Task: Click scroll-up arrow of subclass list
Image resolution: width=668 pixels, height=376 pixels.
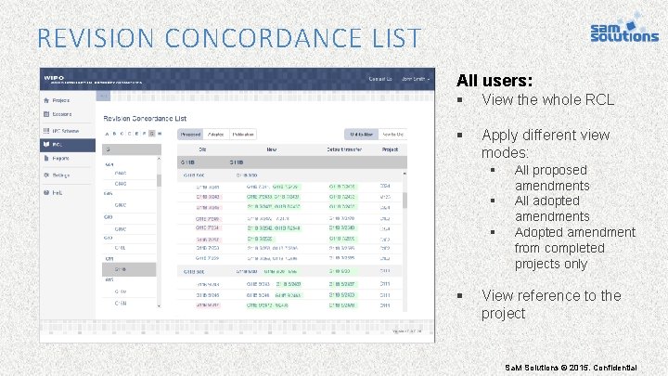Action: 159,159
